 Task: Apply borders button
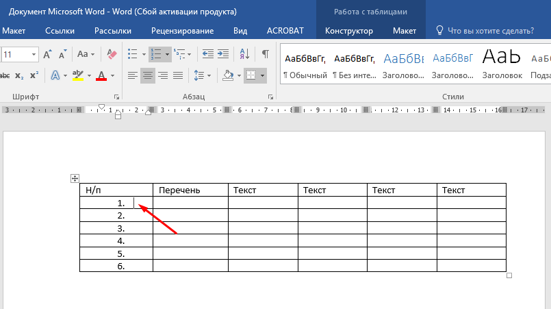[251, 75]
